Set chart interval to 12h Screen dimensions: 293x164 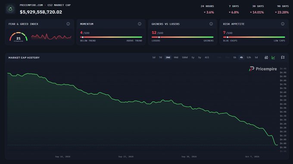point(249,58)
